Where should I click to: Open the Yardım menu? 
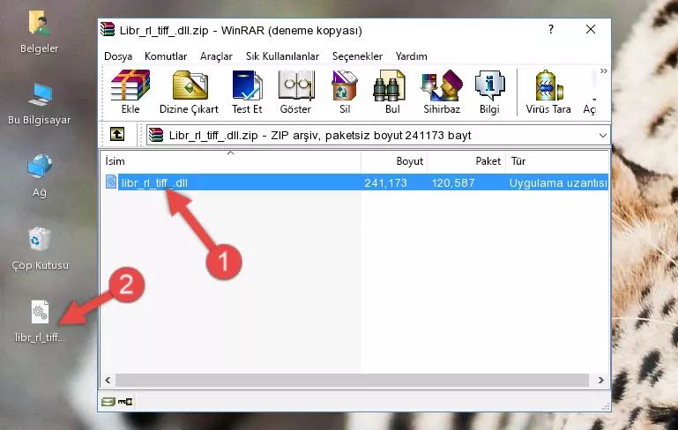coord(411,56)
